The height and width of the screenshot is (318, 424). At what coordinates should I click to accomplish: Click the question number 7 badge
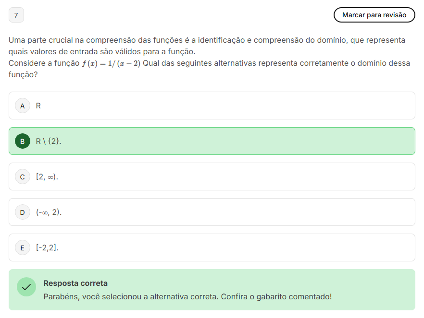(16, 15)
